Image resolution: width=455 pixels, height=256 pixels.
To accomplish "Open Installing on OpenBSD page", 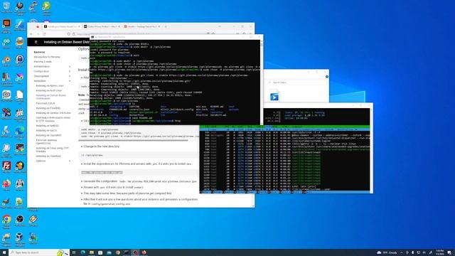I will 48,135.
